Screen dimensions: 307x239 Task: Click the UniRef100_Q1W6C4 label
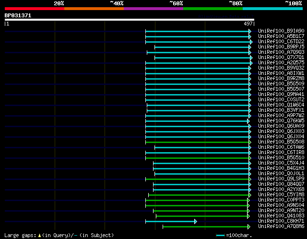(281, 105)
